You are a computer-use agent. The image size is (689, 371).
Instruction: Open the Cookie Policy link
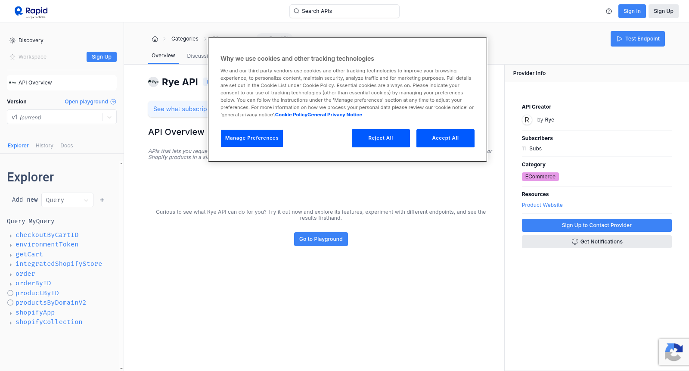[x=291, y=115]
